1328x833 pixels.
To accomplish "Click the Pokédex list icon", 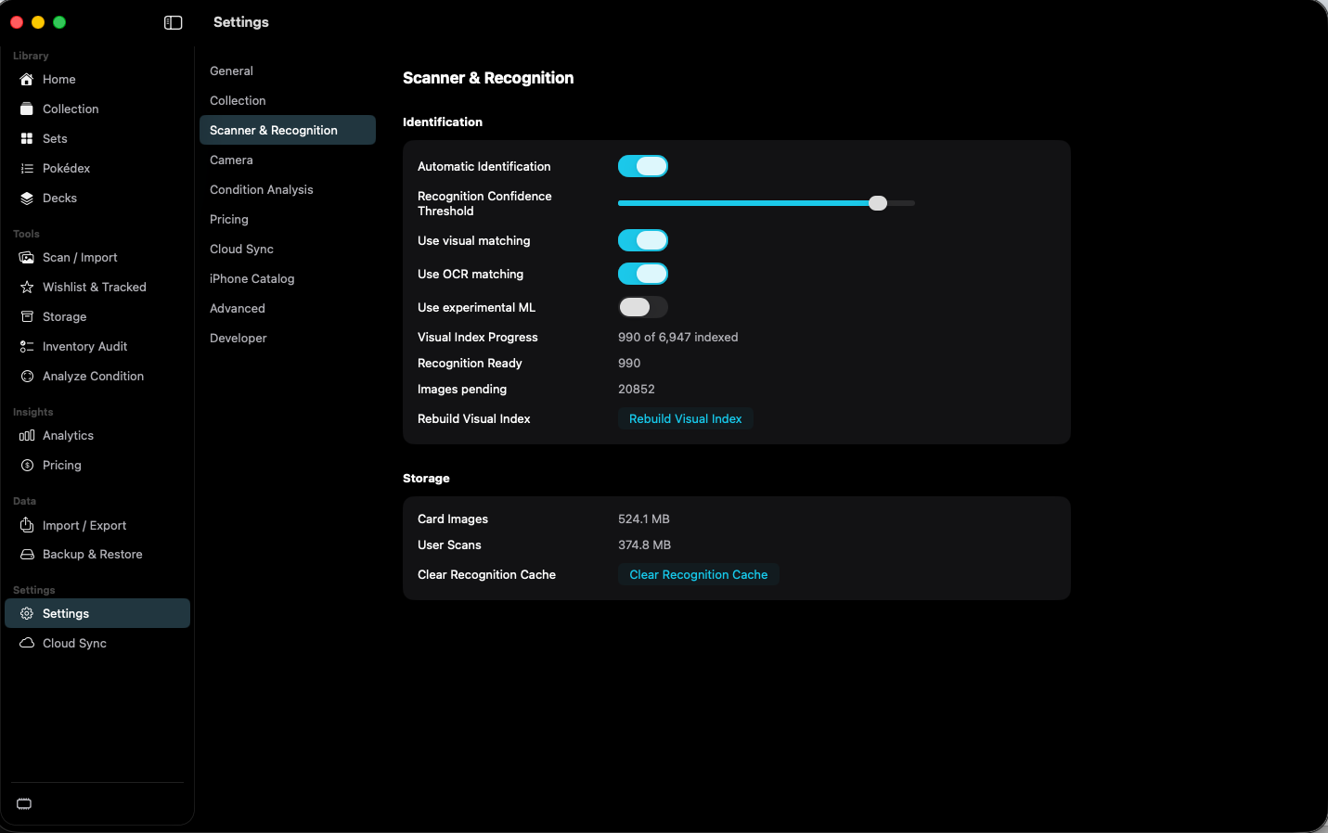I will click(27, 168).
